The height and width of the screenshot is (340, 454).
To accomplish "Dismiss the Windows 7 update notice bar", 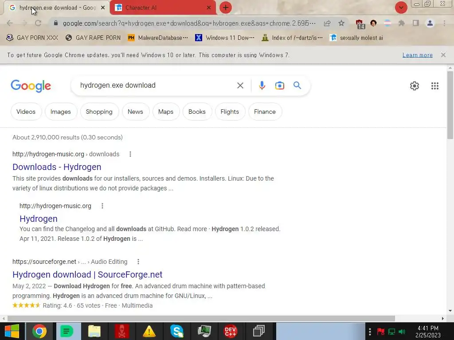I will [443, 55].
